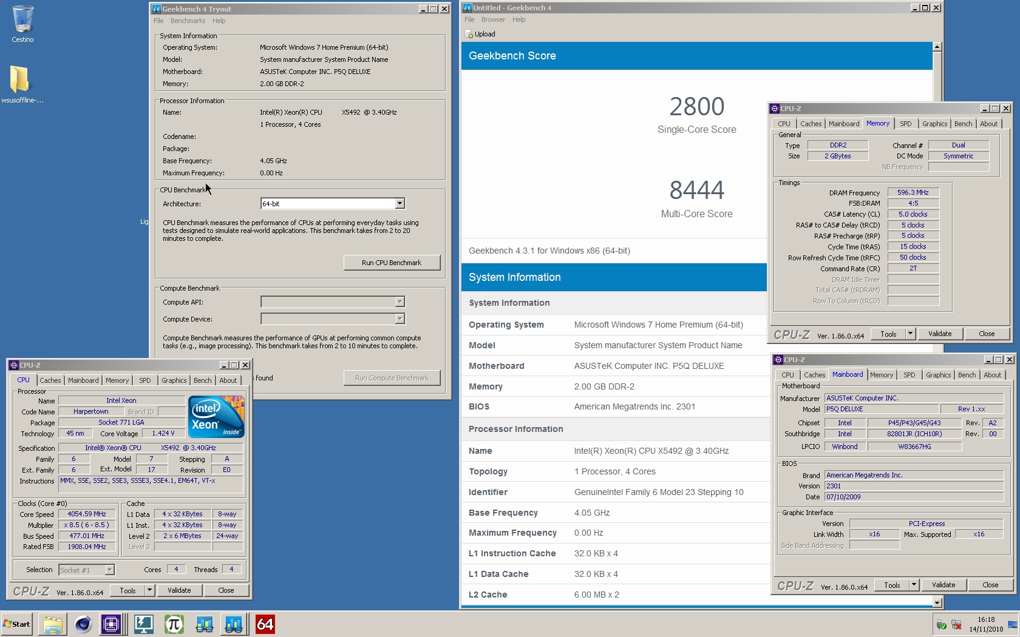Launch Cinebench sphere icon in taskbar
1020x637 pixels.
coord(83,624)
